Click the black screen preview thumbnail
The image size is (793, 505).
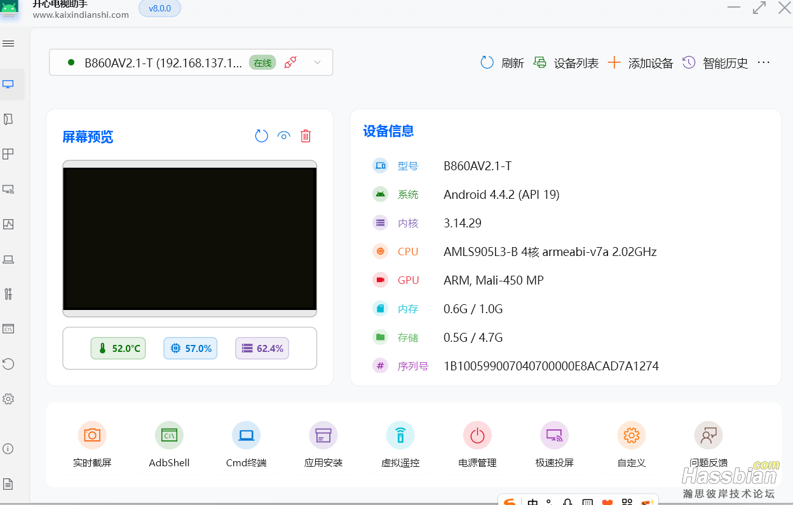click(x=189, y=238)
